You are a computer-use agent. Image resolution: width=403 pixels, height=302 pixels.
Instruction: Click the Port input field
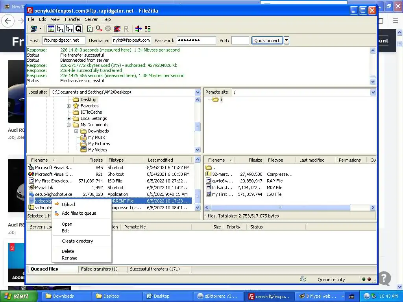click(240, 41)
